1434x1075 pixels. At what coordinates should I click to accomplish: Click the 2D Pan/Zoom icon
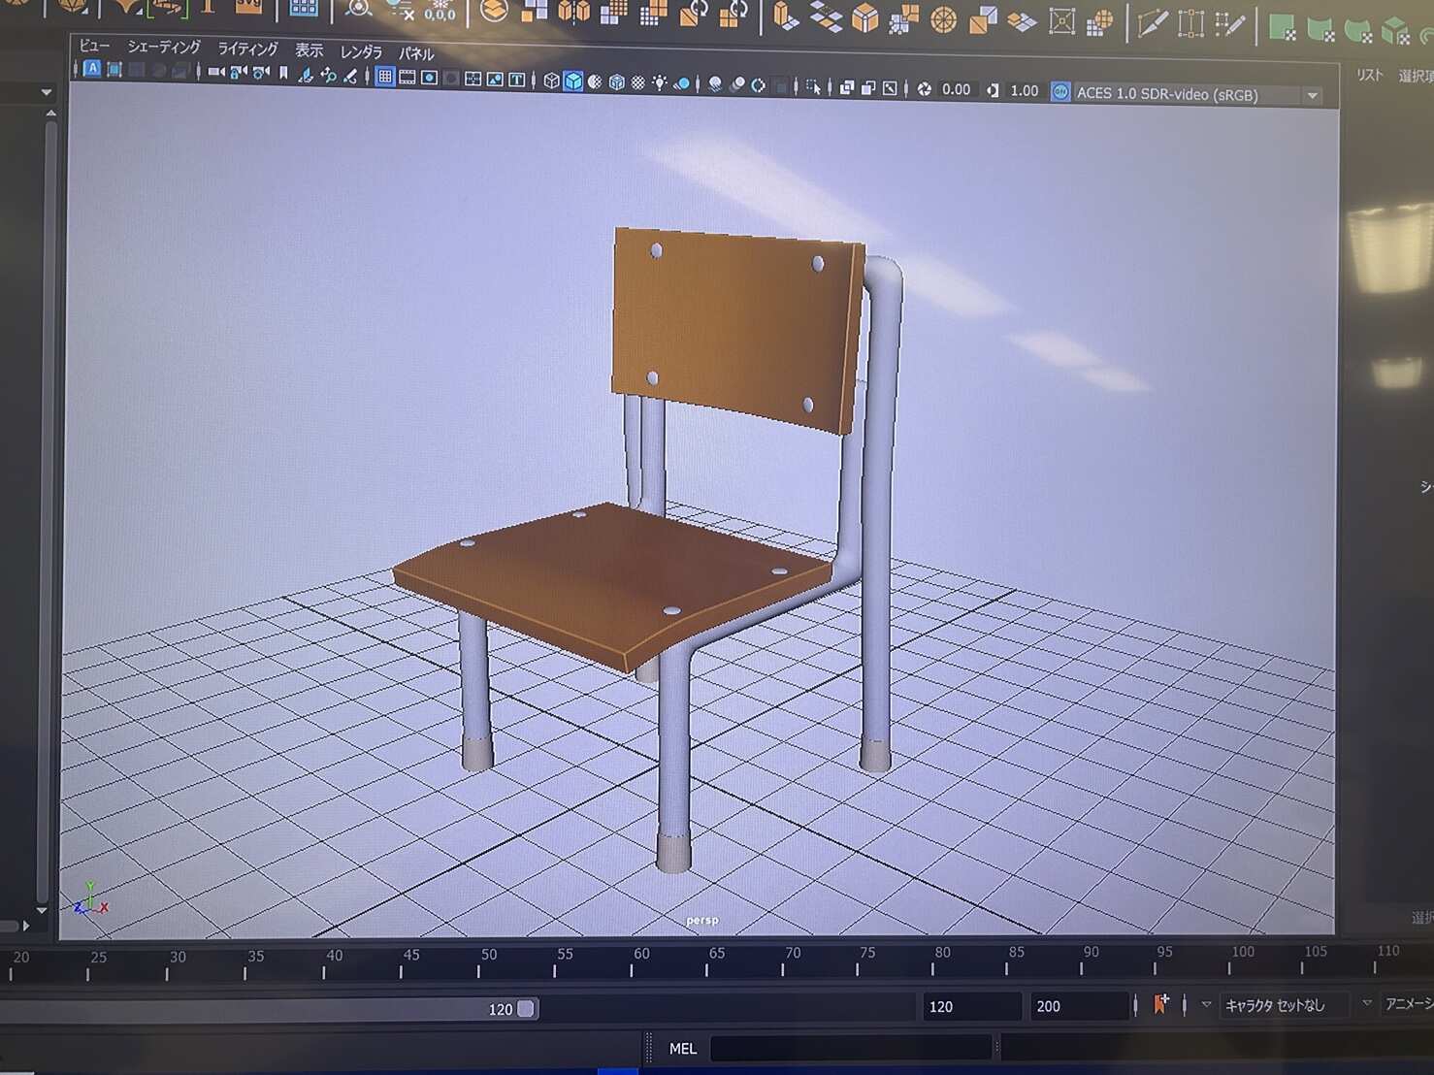pyautogui.click(x=328, y=75)
